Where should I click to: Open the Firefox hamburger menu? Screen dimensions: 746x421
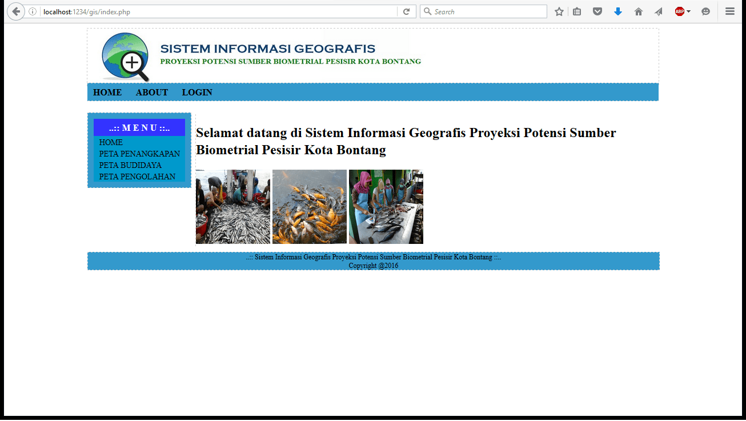(x=729, y=11)
